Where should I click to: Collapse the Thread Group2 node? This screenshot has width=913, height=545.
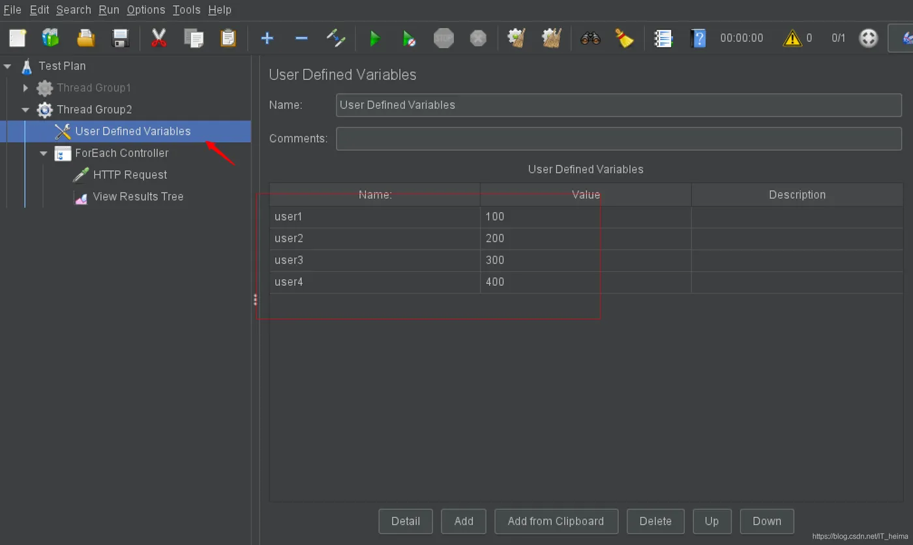25,110
